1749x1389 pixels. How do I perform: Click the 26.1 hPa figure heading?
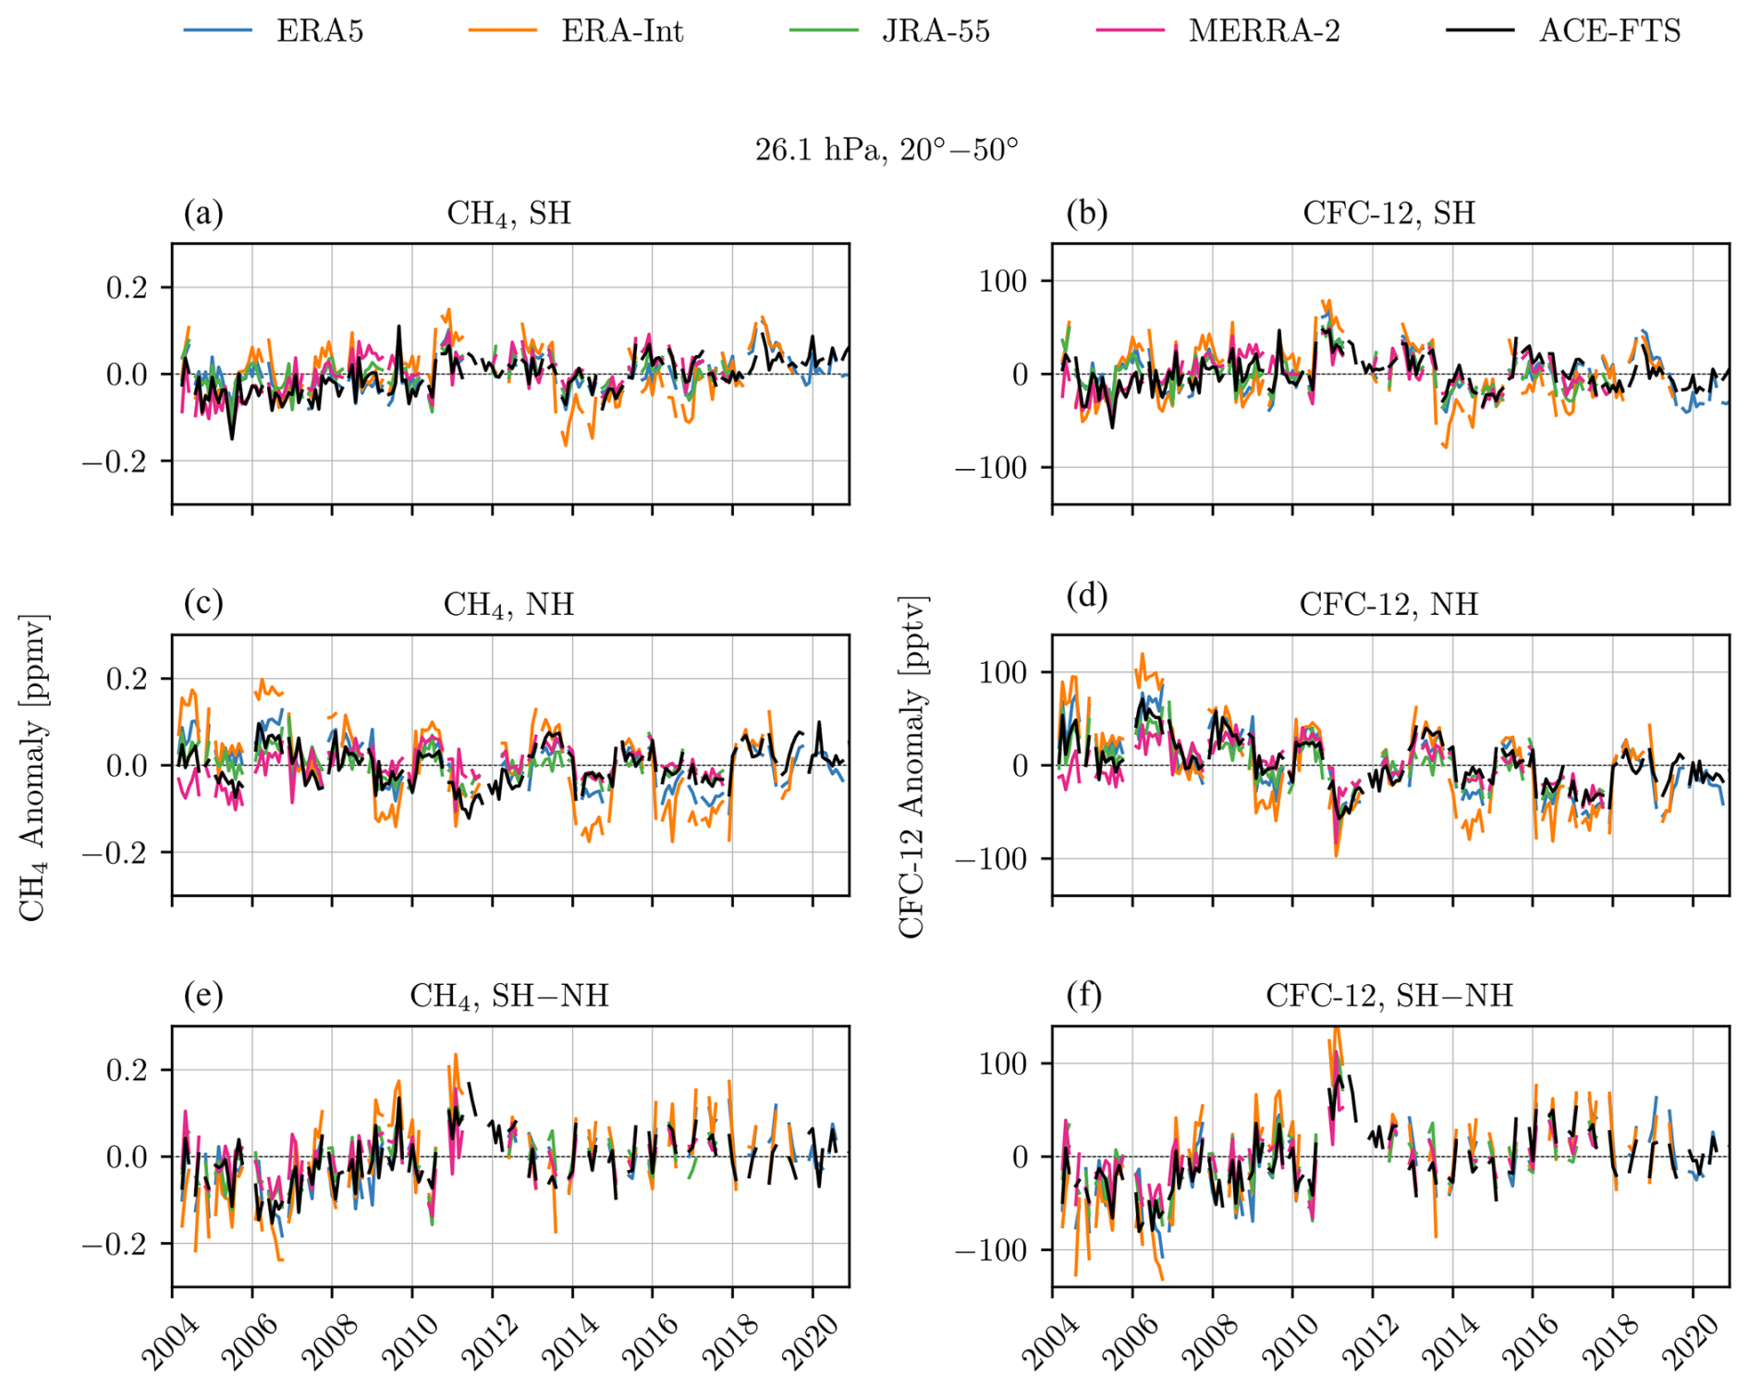(x=886, y=150)
